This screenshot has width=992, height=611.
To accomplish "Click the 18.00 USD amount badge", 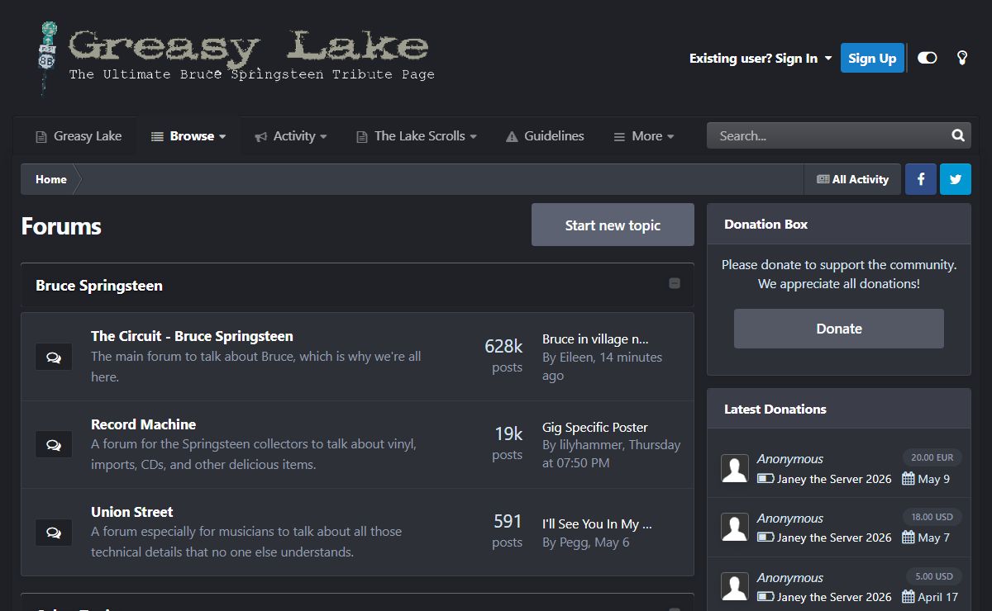I will point(932,517).
